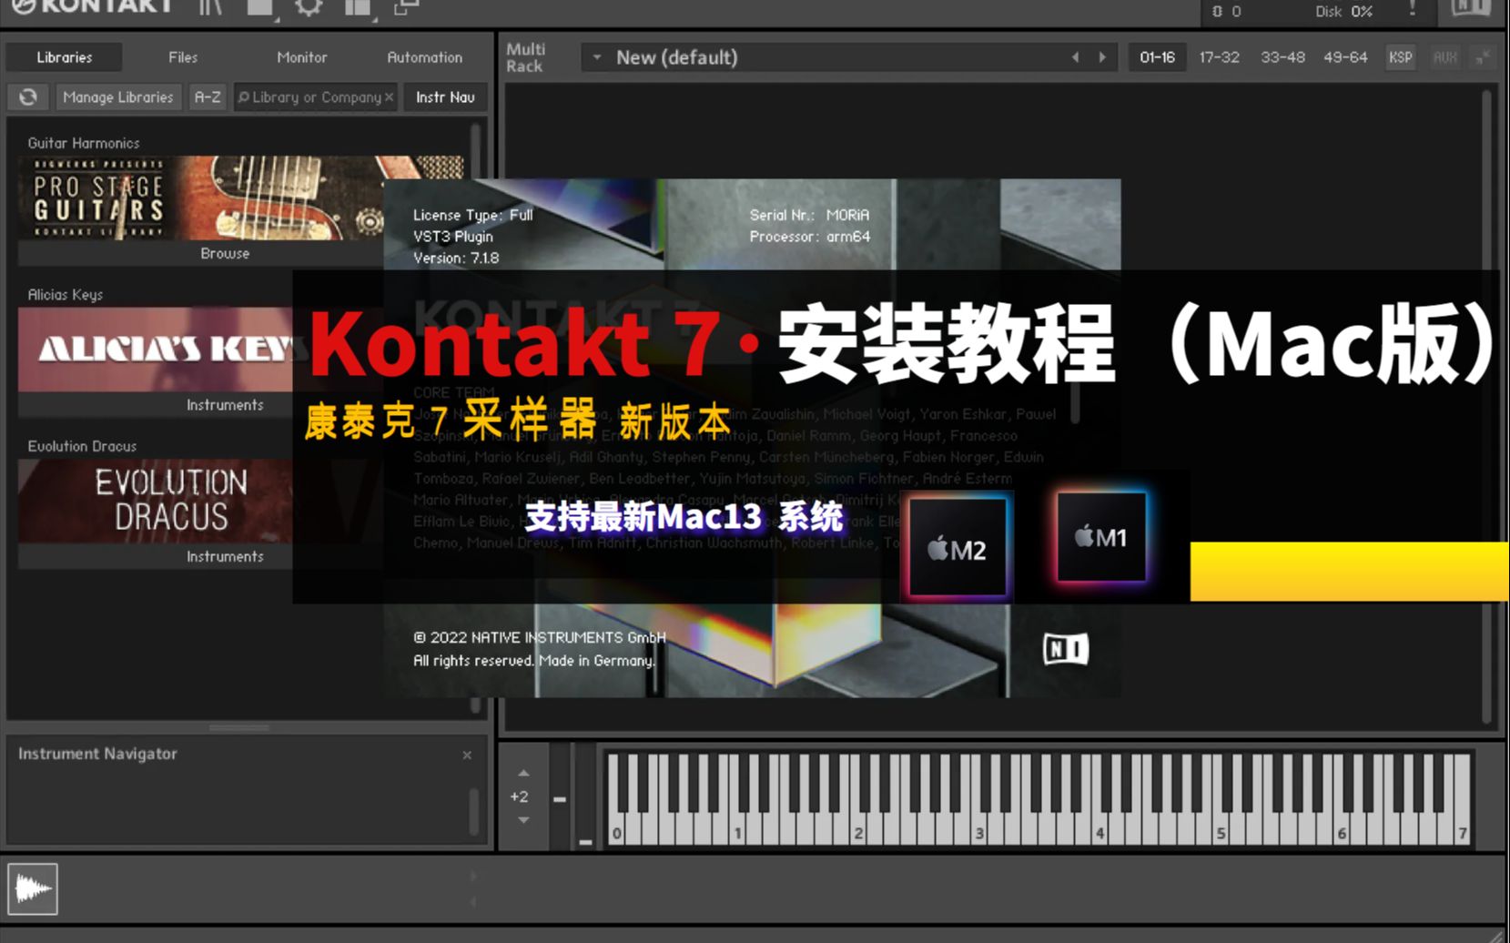Clear the library search with the x icon
Screen dimensions: 1510x943
(x=389, y=96)
